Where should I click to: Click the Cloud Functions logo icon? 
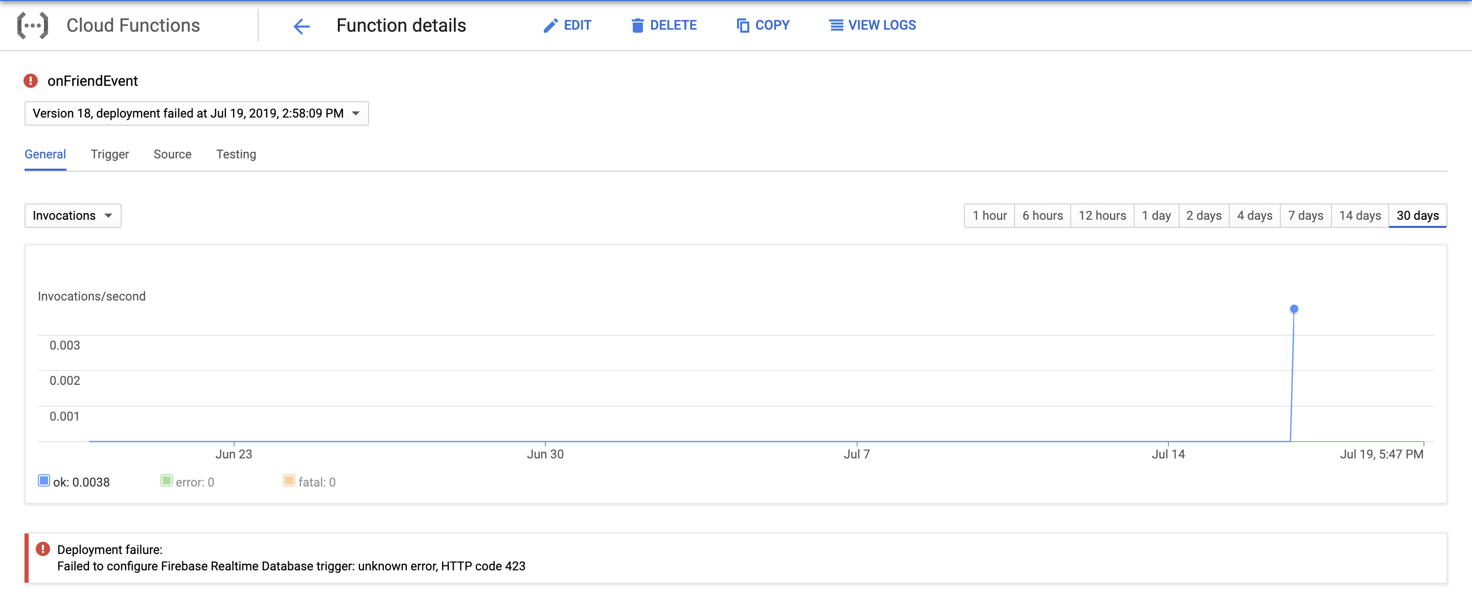click(33, 25)
